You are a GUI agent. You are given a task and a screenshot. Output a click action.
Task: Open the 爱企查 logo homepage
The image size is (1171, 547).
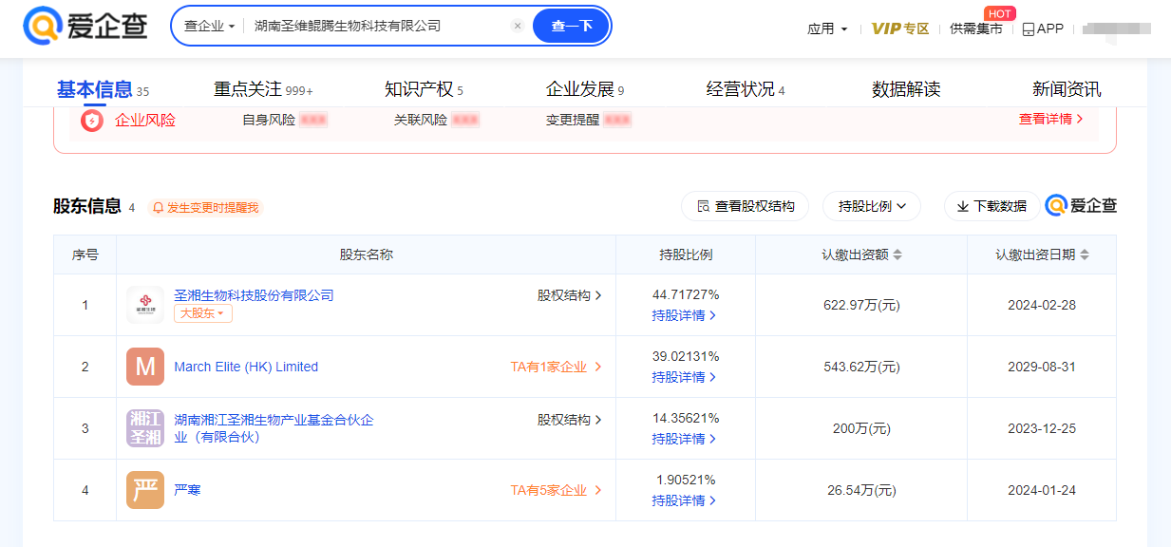pyautogui.click(x=85, y=26)
